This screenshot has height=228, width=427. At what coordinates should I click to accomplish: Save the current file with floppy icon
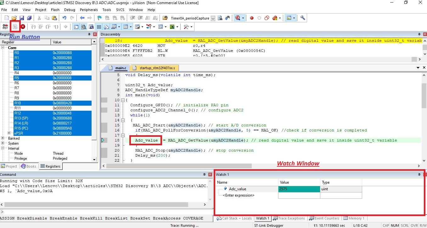(22, 18)
